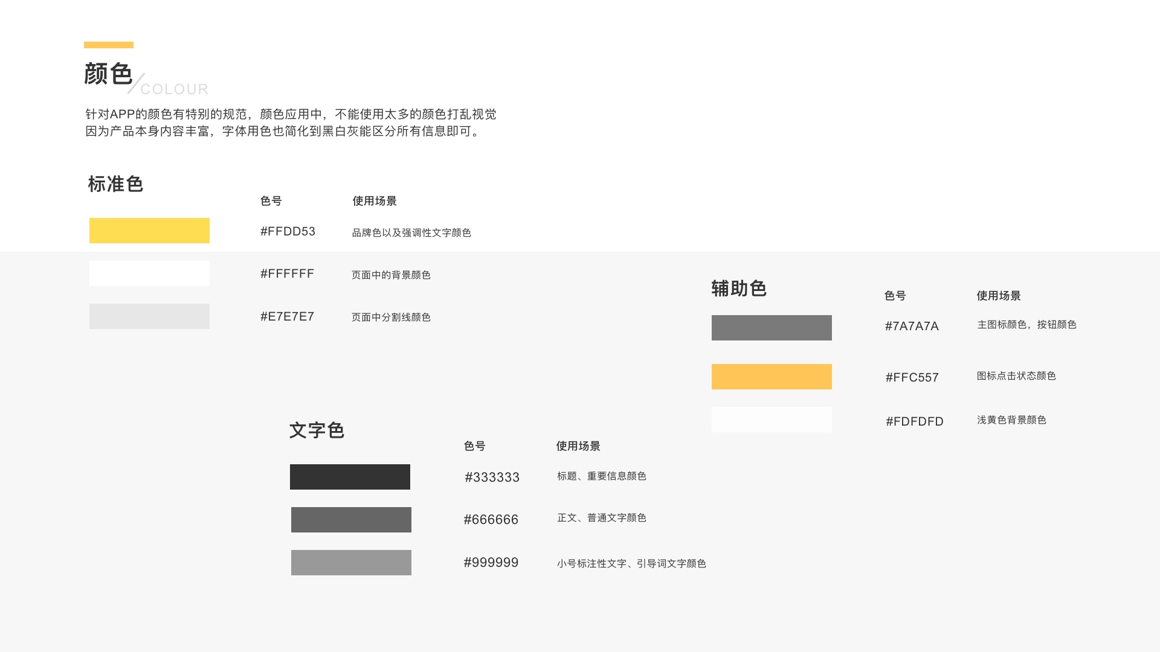Click the yellow #FFDD53 brand color swatch
This screenshot has width=1160, height=652.
(x=149, y=231)
